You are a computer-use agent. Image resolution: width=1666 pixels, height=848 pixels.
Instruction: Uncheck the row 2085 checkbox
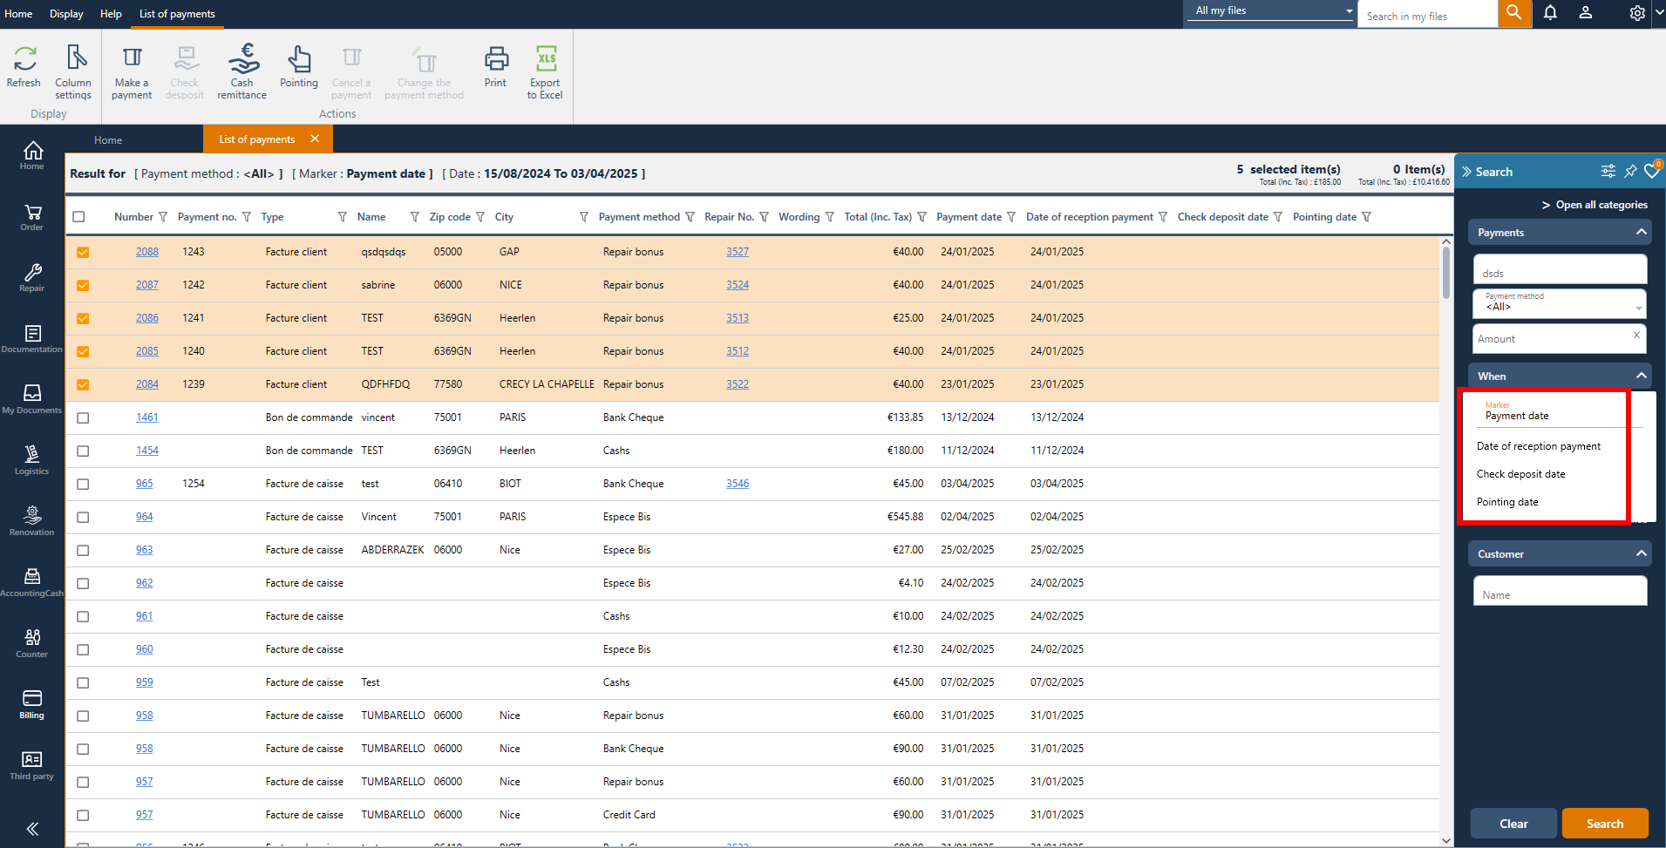click(83, 351)
